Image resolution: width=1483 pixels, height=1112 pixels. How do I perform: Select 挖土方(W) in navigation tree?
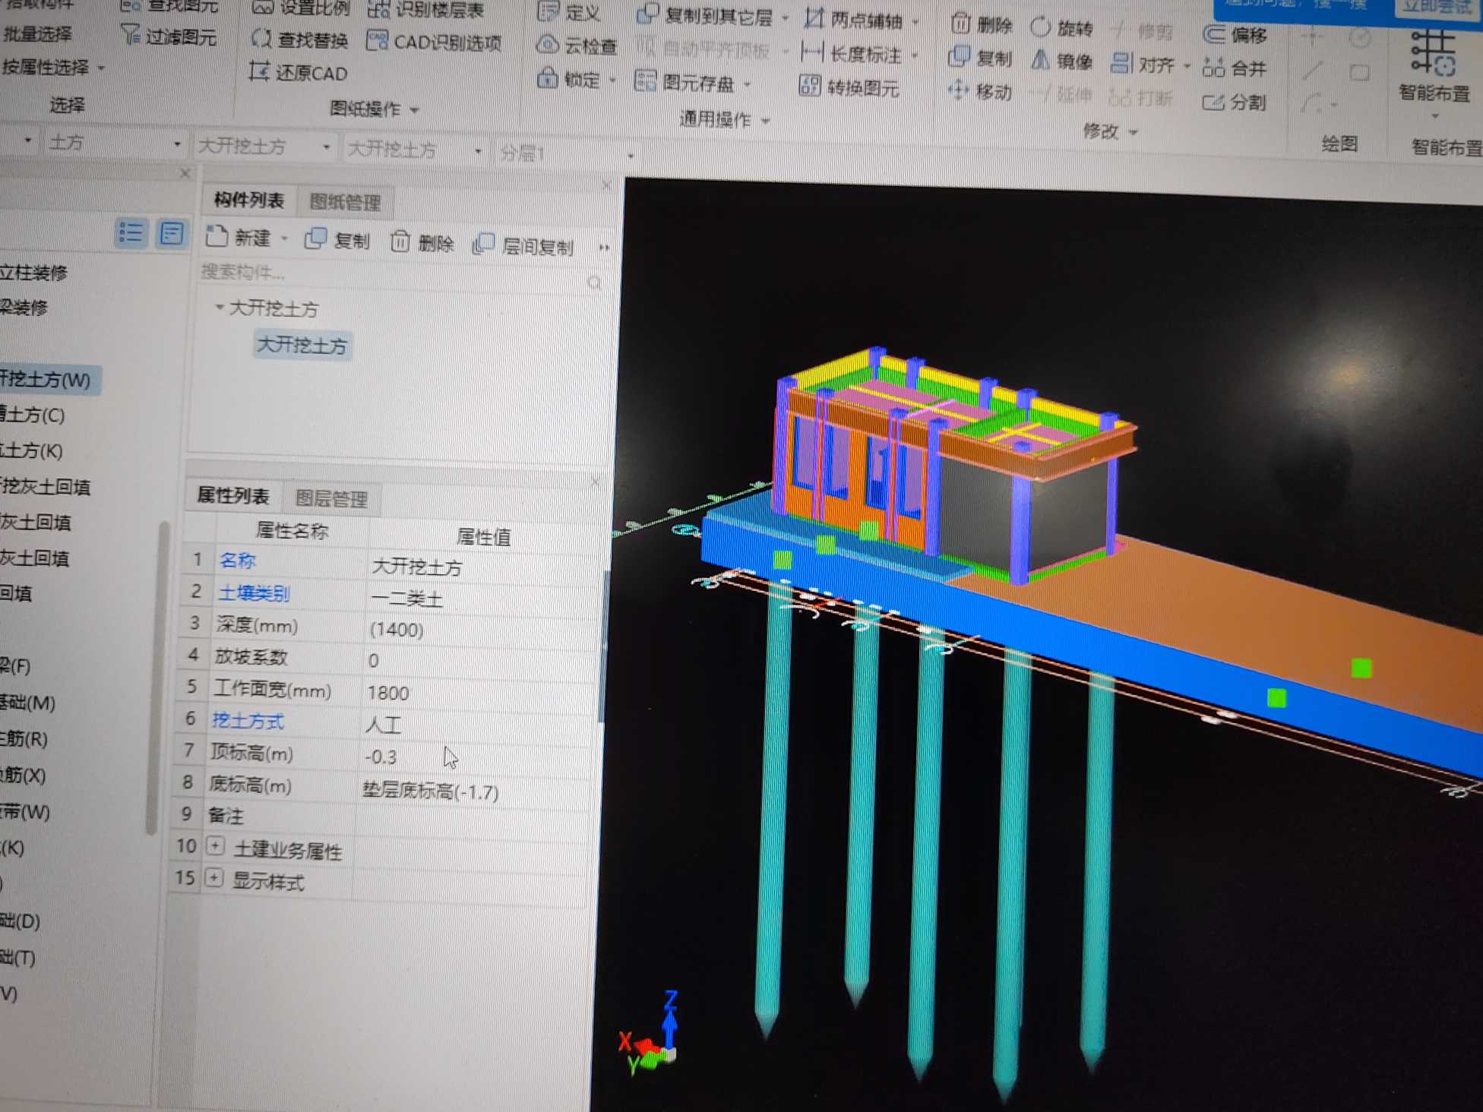point(47,379)
